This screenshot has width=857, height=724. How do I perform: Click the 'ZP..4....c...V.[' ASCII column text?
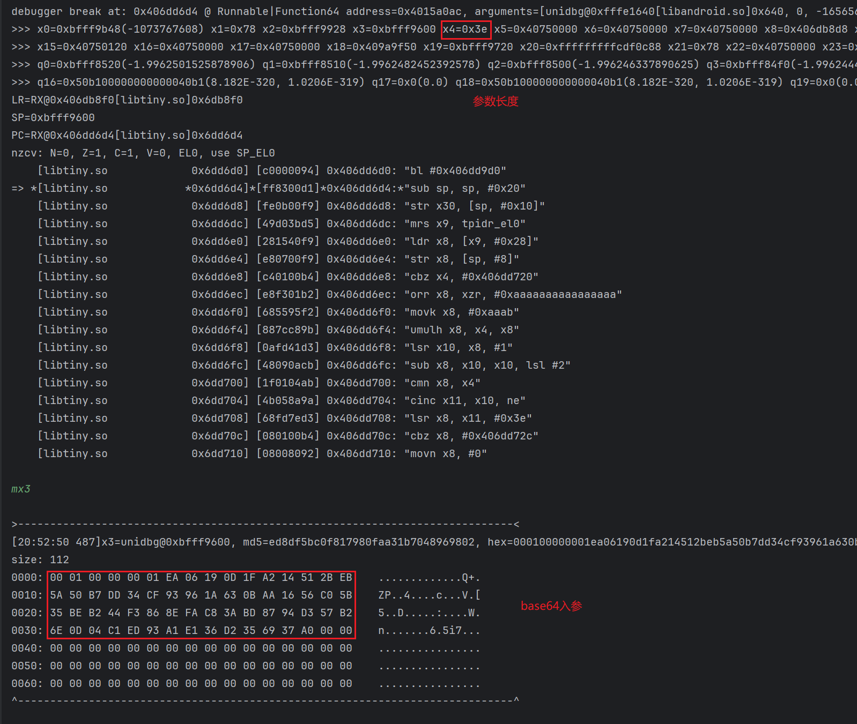pos(430,595)
